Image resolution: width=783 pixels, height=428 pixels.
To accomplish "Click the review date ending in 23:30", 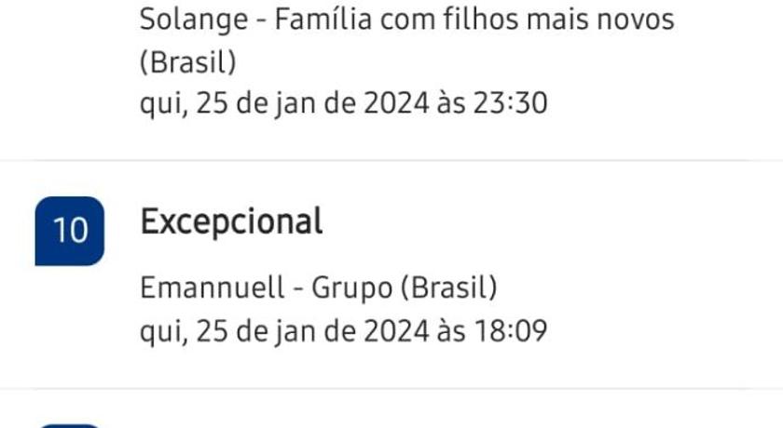I will pos(343,102).
